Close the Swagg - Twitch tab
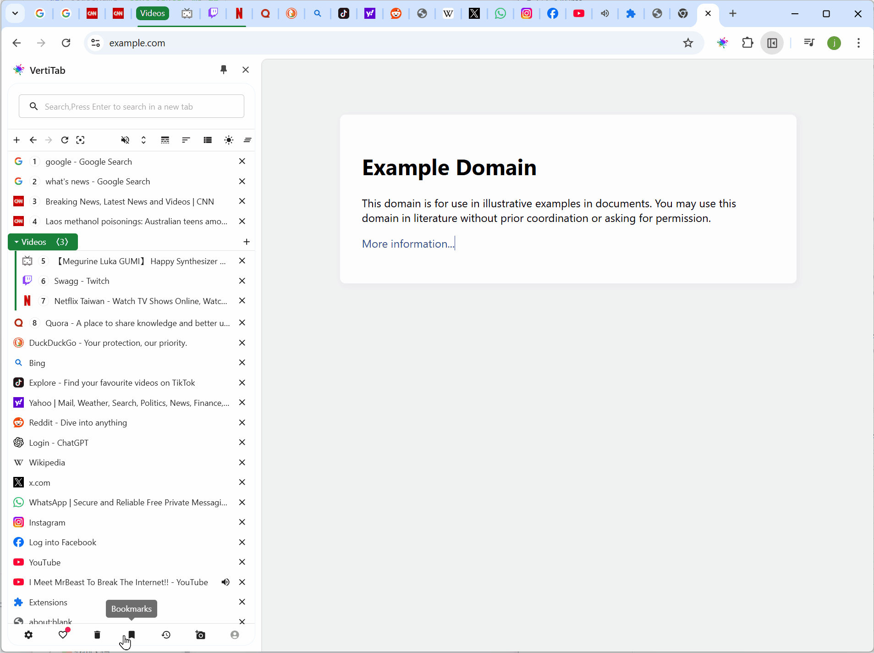 (242, 281)
